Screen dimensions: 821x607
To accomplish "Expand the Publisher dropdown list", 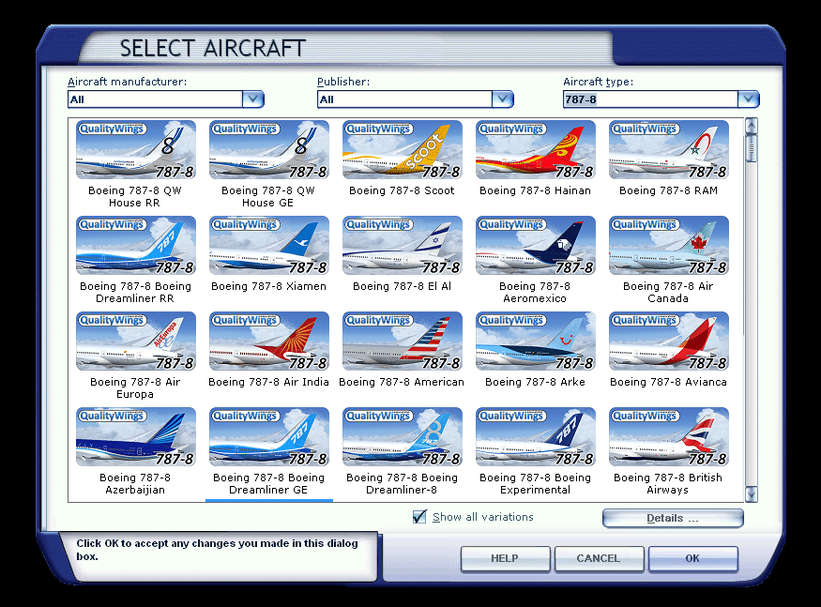I will [x=503, y=99].
